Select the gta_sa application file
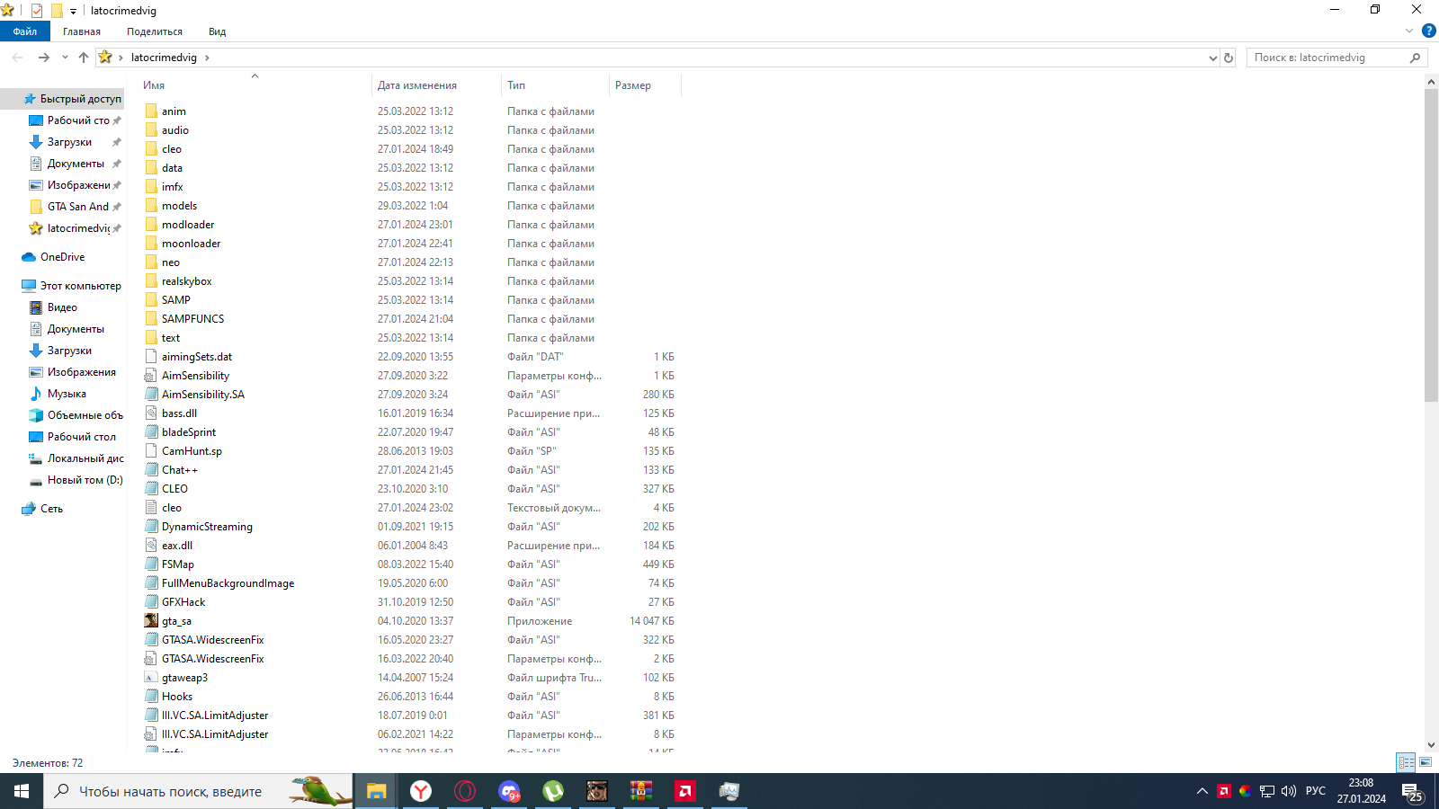Image resolution: width=1439 pixels, height=809 pixels. [176, 621]
